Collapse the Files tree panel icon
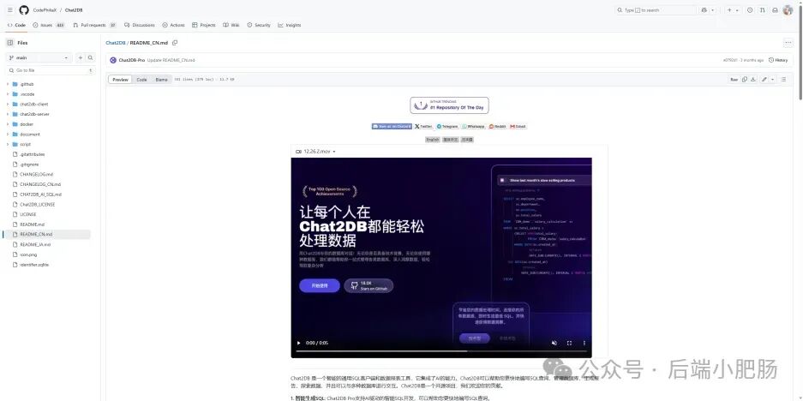Image resolution: width=803 pixels, height=401 pixels. 10,43
